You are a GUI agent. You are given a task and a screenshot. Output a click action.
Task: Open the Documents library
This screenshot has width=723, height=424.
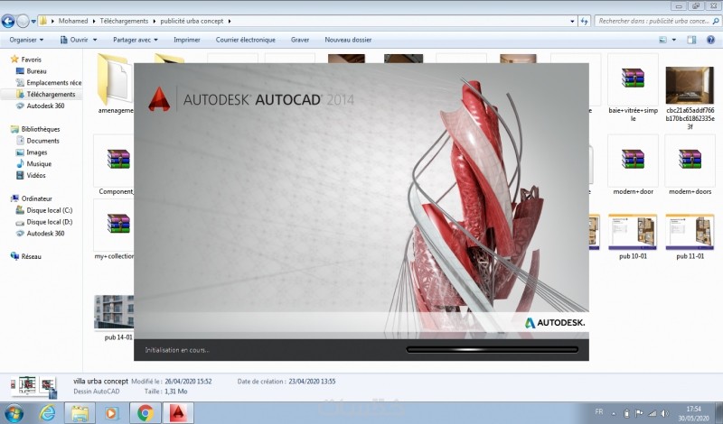(x=38, y=141)
